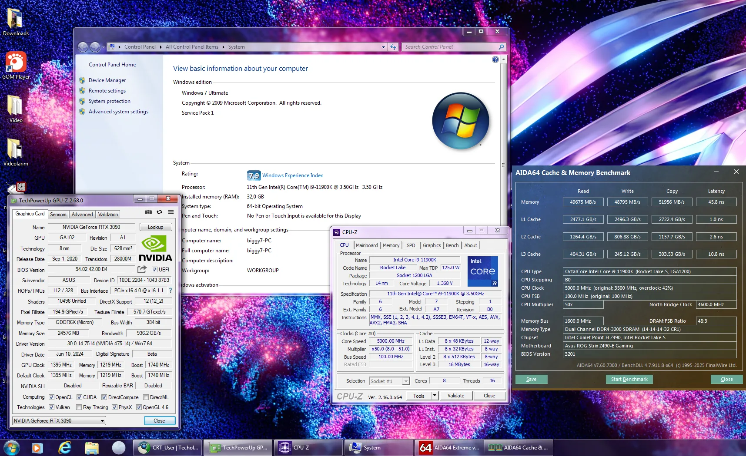Switch to AIDA64 Cache taskbar item

[x=518, y=448]
